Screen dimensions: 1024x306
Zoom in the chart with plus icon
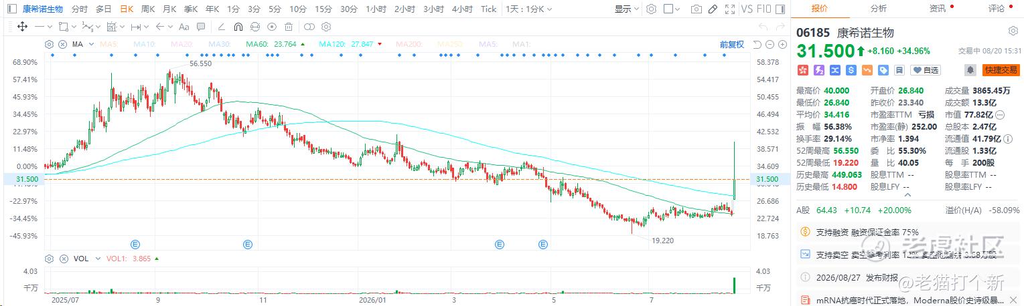[x=782, y=44]
